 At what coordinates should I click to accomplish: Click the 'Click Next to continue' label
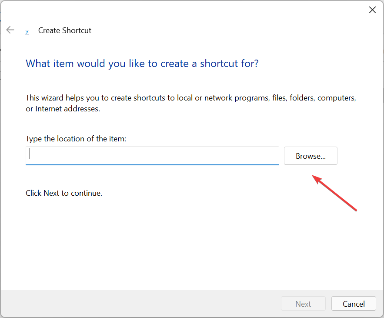63,193
